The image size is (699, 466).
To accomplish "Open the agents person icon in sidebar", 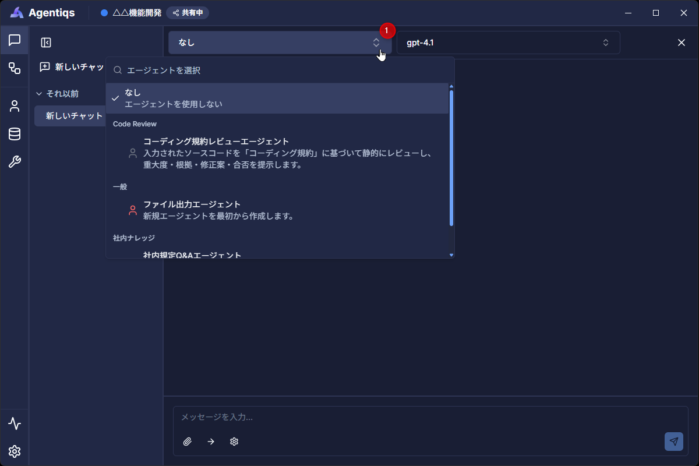I will point(15,106).
